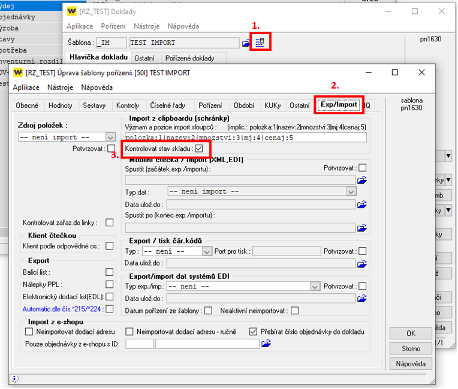The width and height of the screenshot is (458, 389).
Task: Open the Typ exp./imp. dropdown
Action: click(315, 286)
